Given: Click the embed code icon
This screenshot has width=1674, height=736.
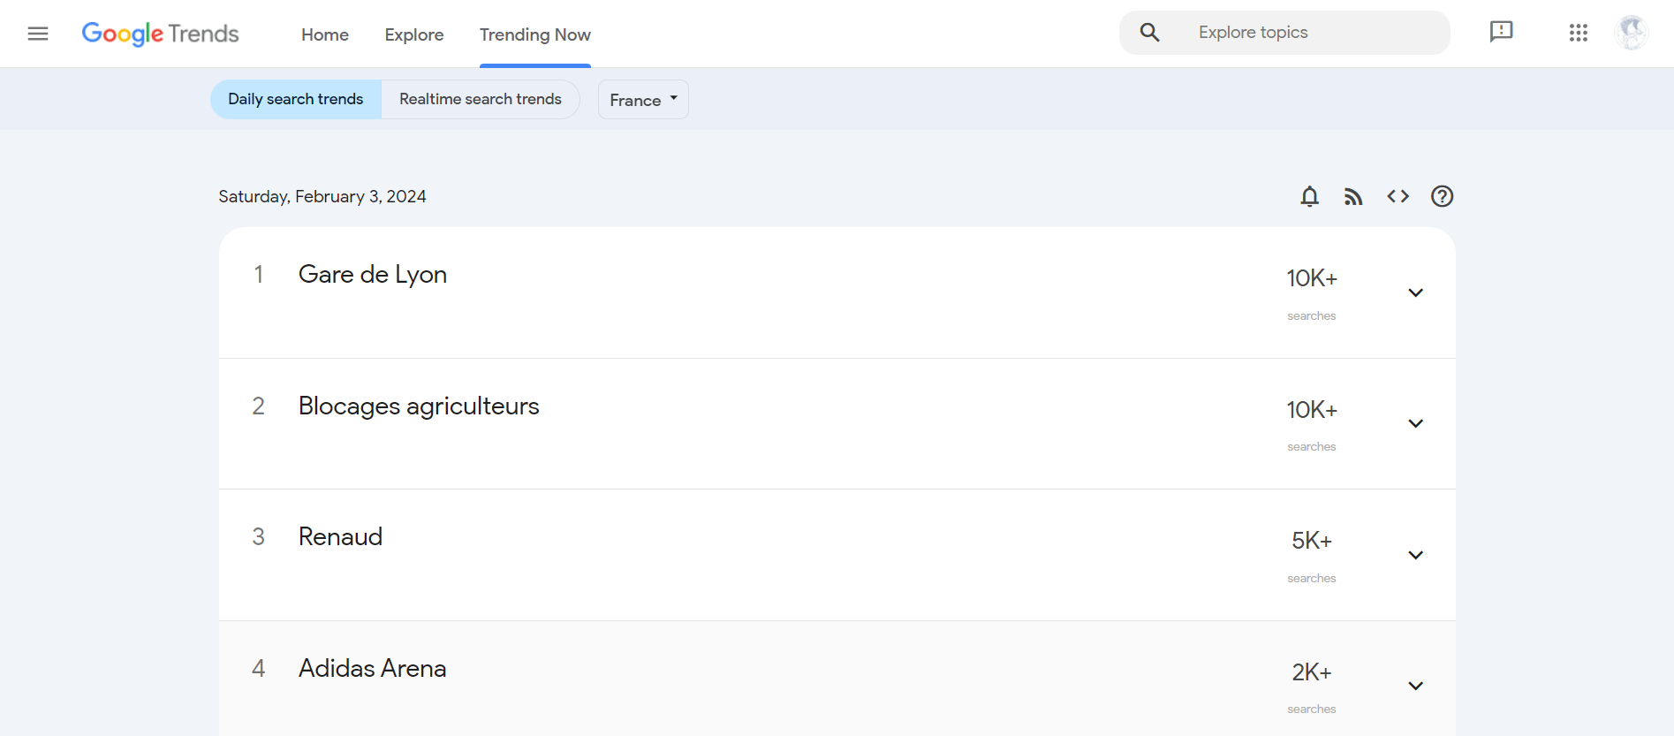Looking at the screenshot, I should [1398, 196].
